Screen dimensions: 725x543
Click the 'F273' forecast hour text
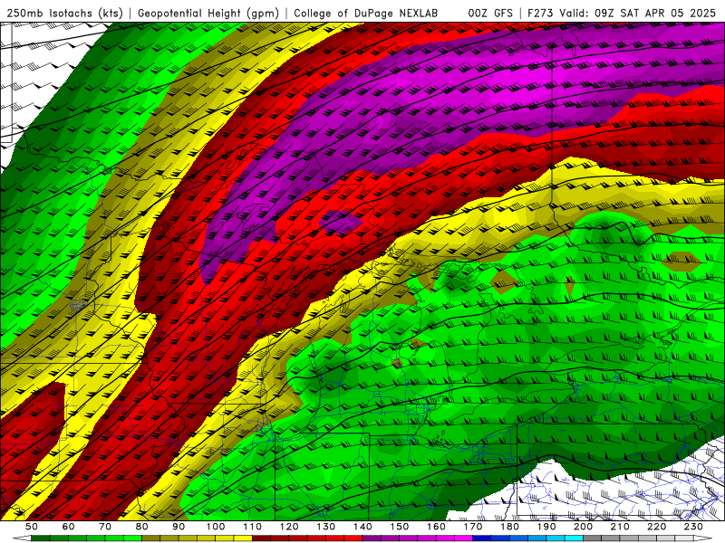point(541,14)
